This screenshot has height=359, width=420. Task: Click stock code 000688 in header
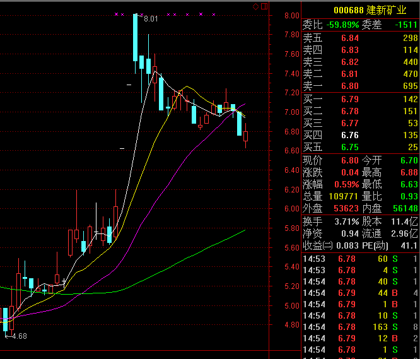(x=348, y=10)
